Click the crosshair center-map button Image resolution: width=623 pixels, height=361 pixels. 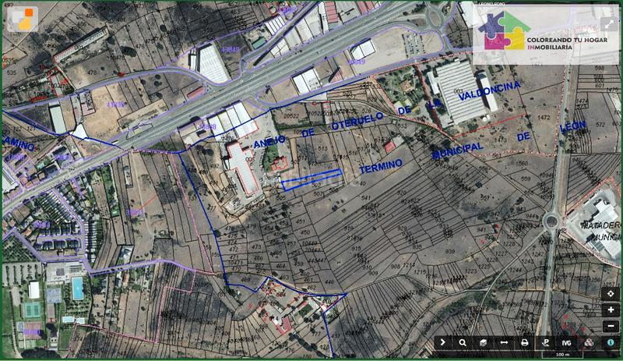click(611, 294)
